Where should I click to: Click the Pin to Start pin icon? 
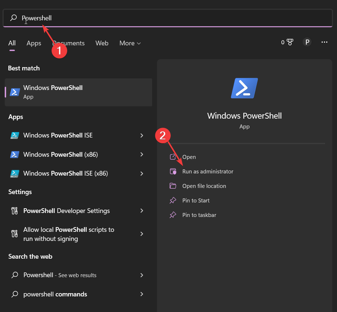point(173,200)
